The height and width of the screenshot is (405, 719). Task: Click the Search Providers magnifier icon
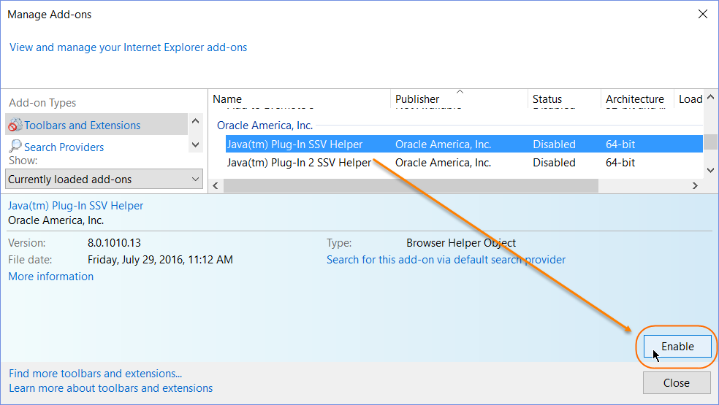pyautogui.click(x=15, y=146)
